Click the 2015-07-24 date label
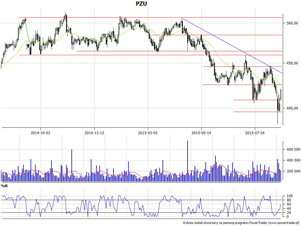This screenshot has height=226, width=301. tap(255, 133)
